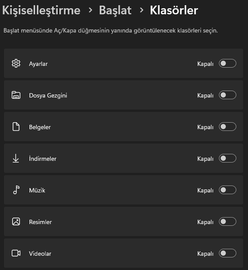Enable the İndirmeler toggle switch
This screenshot has height=270, width=248.
(228, 158)
